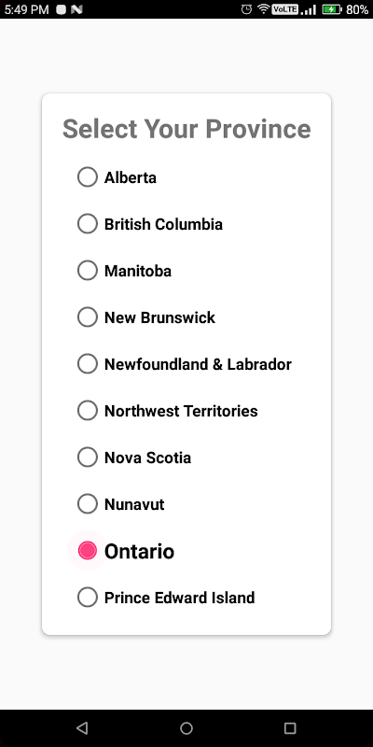Tap the Android back navigation icon
This screenshot has width=373, height=747.
coord(82,728)
